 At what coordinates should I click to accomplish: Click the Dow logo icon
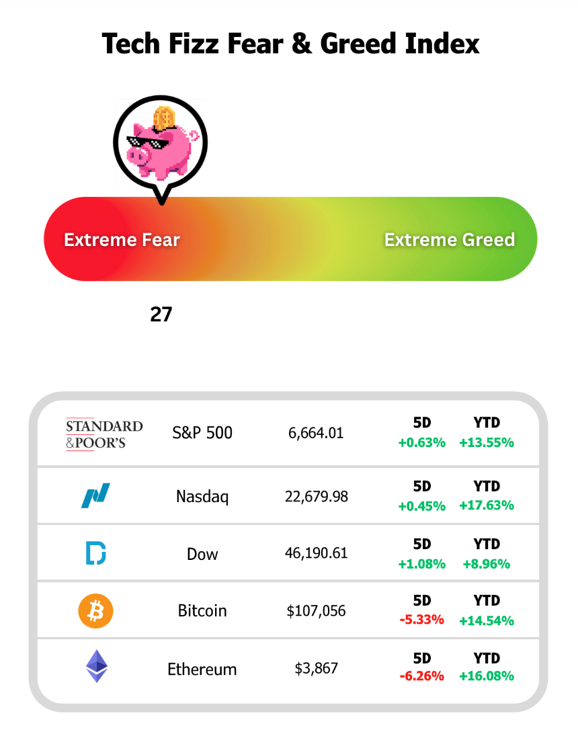pos(96,554)
